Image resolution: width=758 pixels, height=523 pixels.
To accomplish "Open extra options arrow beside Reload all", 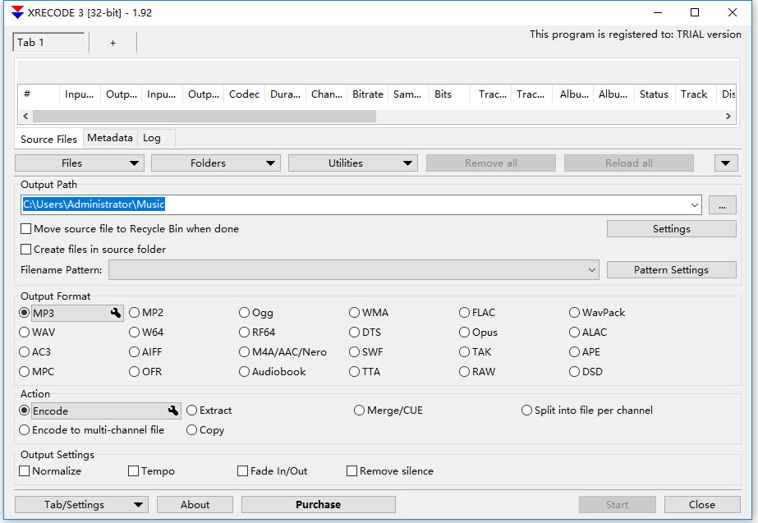I will click(x=726, y=163).
